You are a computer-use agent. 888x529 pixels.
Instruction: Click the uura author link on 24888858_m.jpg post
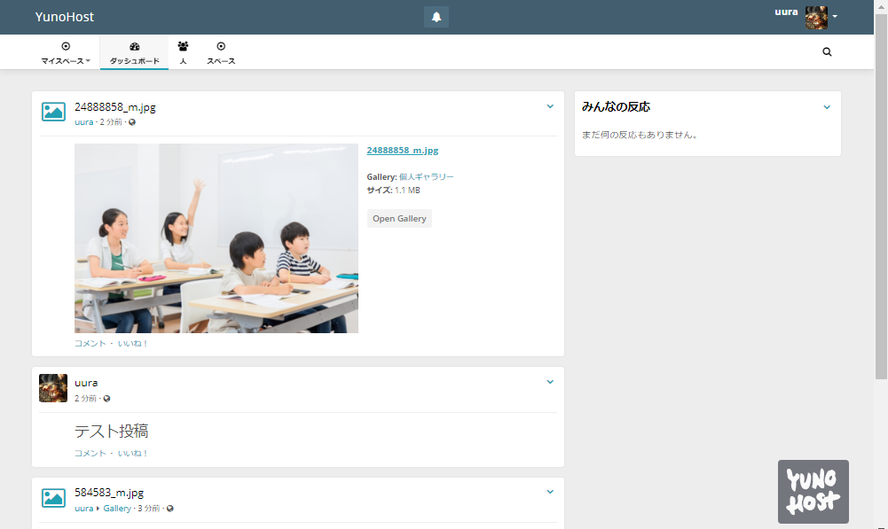[83, 122]
